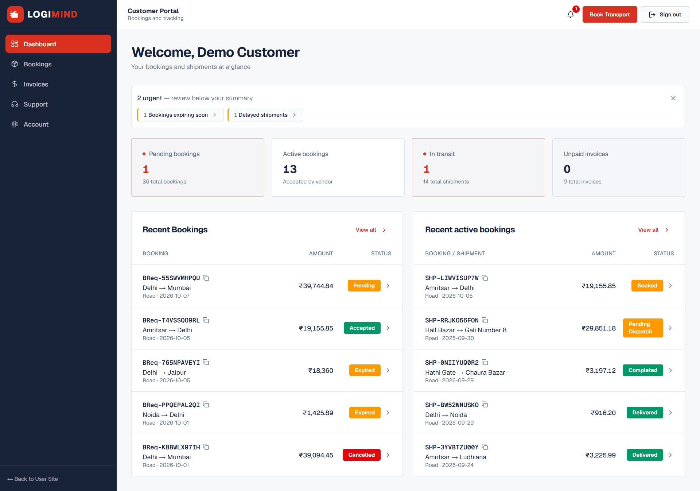Screen dimensions: 700x491
Task: Copy booking ID BReq-PPQEPAL2QI
Action: 206,405
